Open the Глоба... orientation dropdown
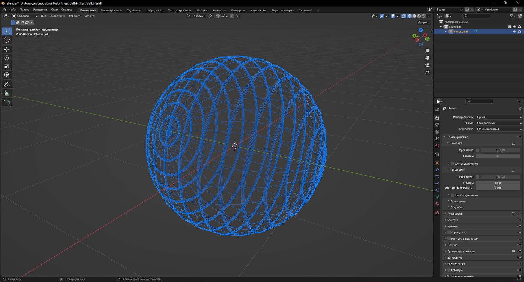Viewport: 524px width, 282px height. pyautogui.click(x=196, y=16)
